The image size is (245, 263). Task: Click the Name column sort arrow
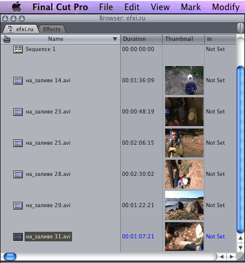(115, 39)
